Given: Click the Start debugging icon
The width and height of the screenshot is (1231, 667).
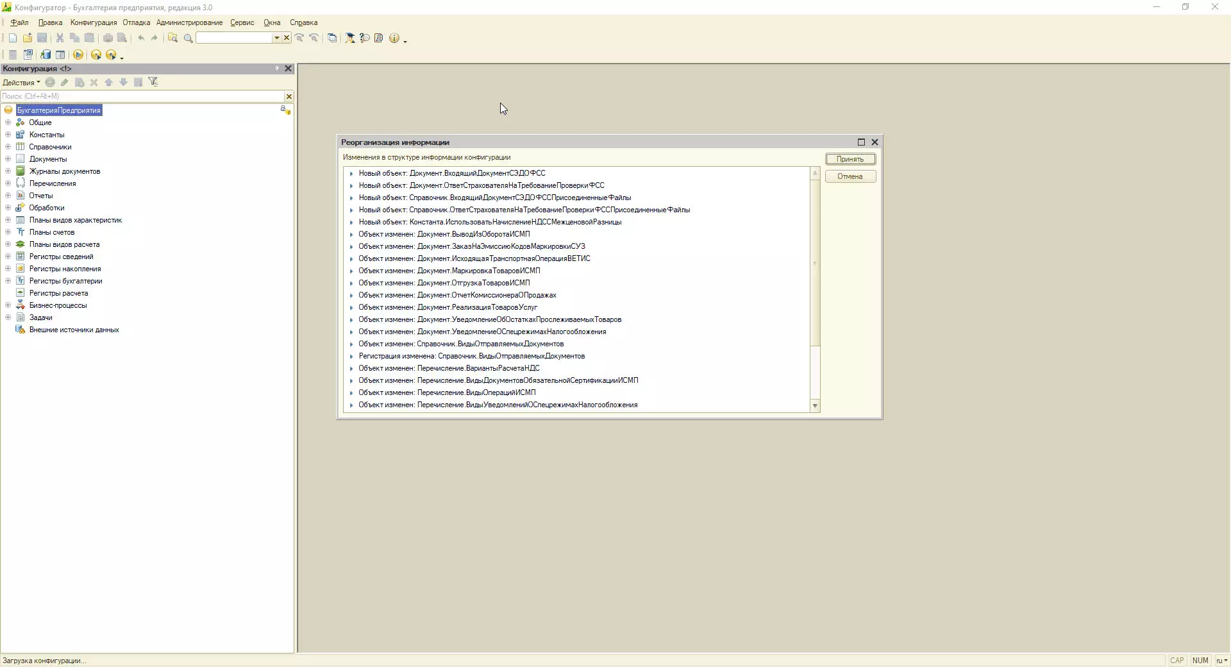Looking at the screenshot, I should (96, 55).
